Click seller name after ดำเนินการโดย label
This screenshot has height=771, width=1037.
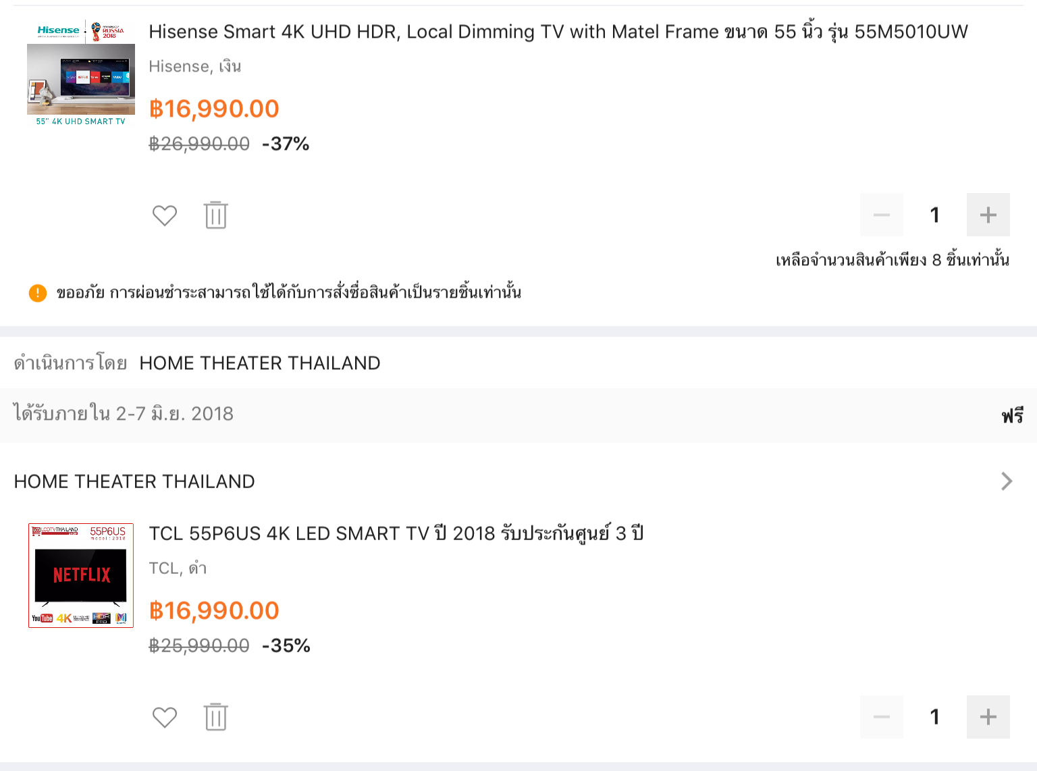pyautogui.click(x=260, y=363)
